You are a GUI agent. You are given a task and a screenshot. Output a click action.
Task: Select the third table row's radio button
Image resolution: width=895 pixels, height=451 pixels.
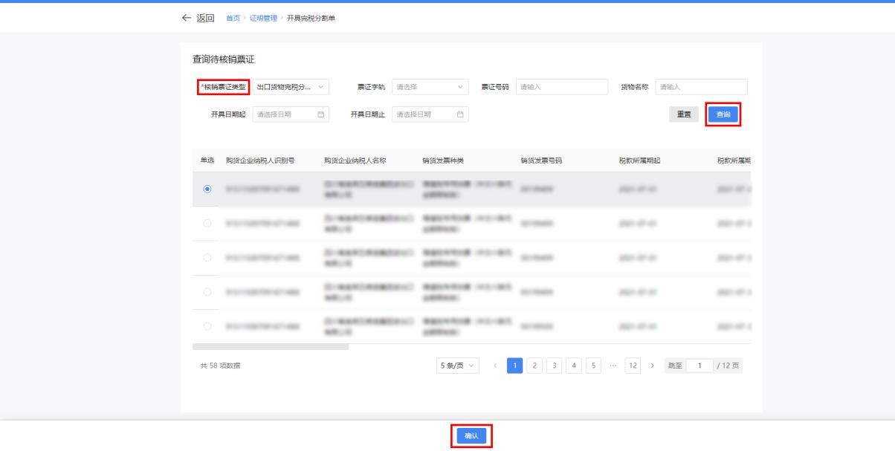[x=206, y=258]
